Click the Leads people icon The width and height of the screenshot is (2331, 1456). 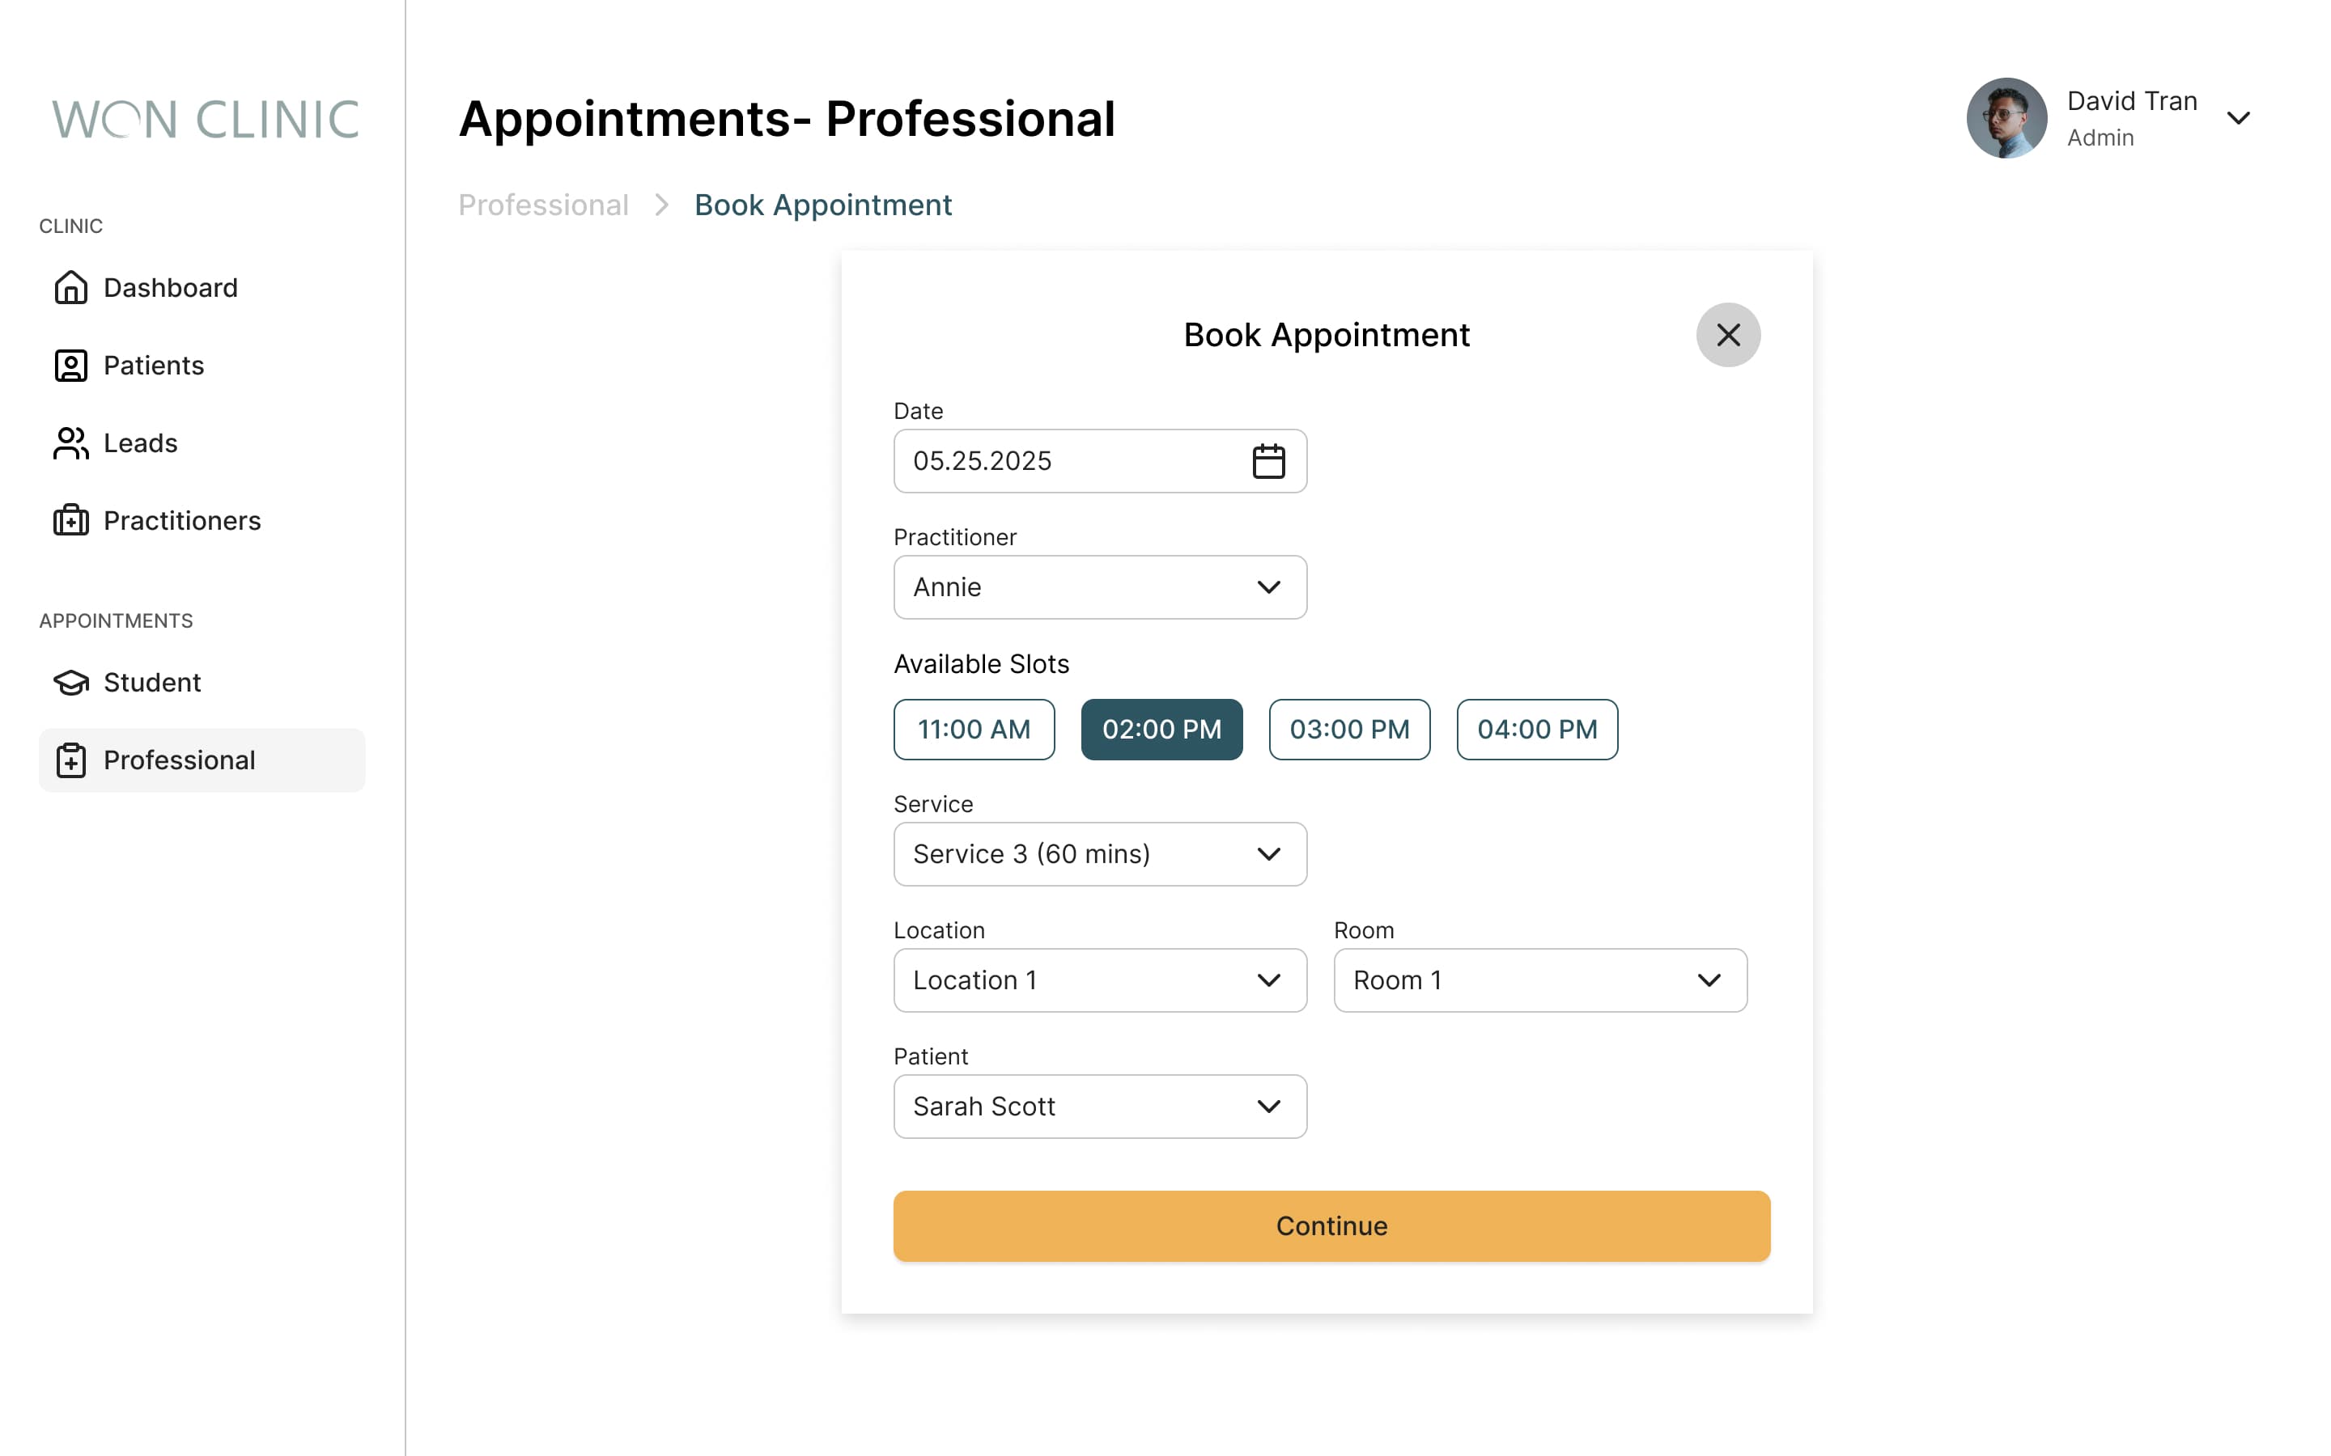tap(70, 443)
